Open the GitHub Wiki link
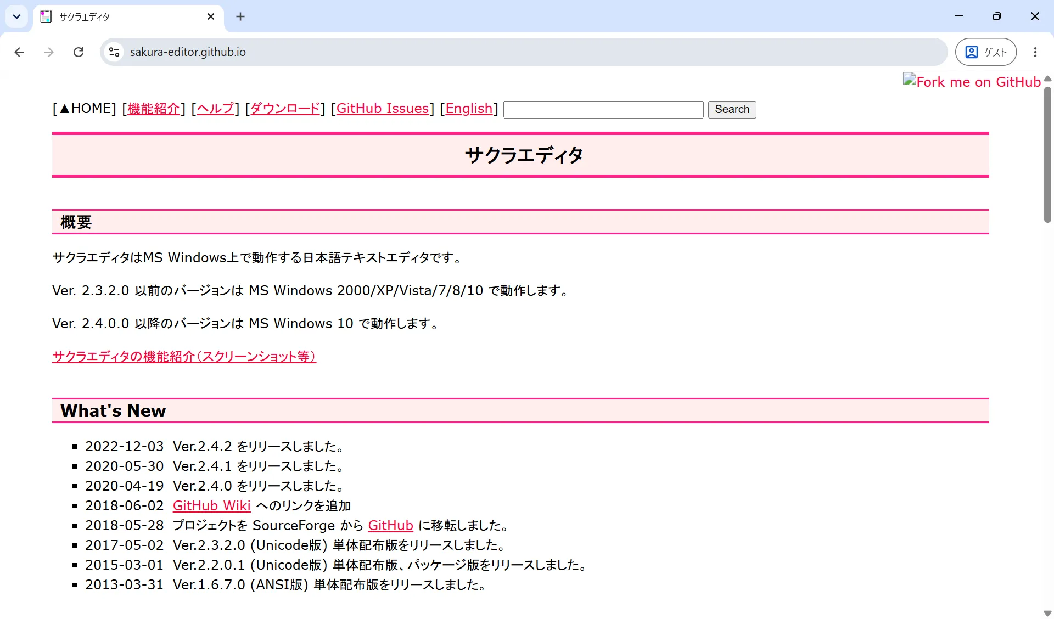 [x=211, y=506]
